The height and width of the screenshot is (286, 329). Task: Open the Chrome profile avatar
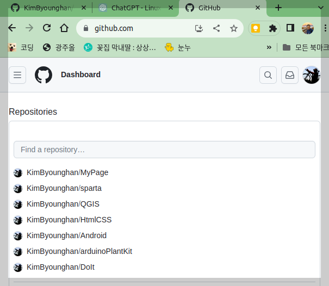tap(308, 28)
